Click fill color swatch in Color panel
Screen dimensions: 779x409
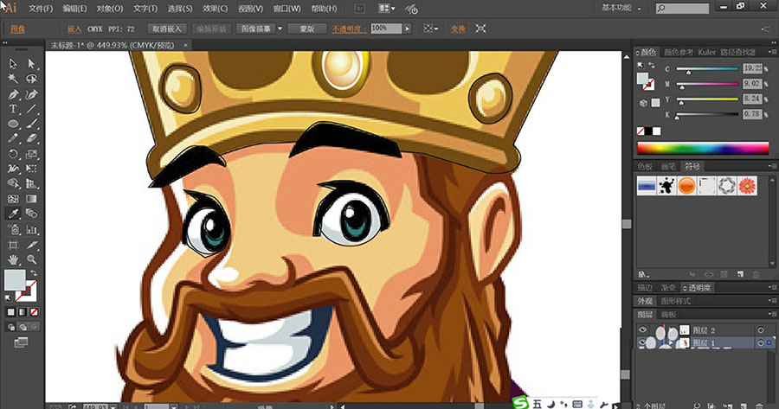[x=642, y=79]
